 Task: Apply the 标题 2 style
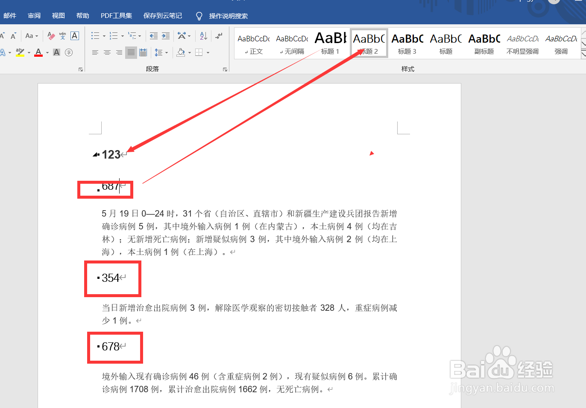(369, 43)
